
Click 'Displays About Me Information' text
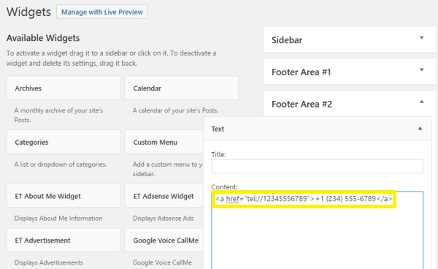[x=58, y=218]
